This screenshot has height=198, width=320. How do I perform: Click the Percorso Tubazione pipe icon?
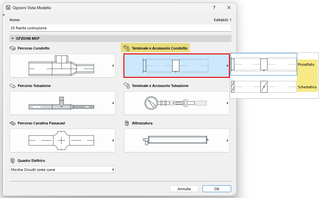pyautogui.click(x=12, y=86)
